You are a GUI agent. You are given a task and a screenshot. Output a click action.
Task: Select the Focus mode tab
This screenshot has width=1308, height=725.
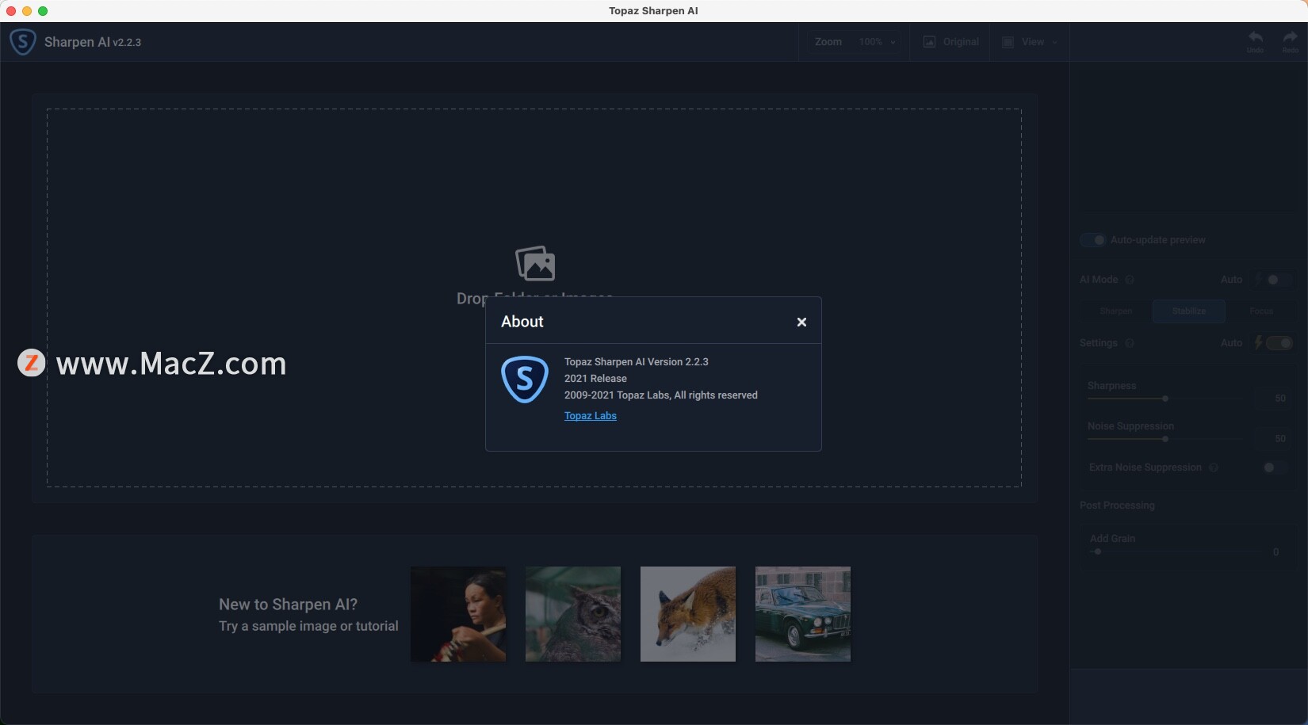1261,311
